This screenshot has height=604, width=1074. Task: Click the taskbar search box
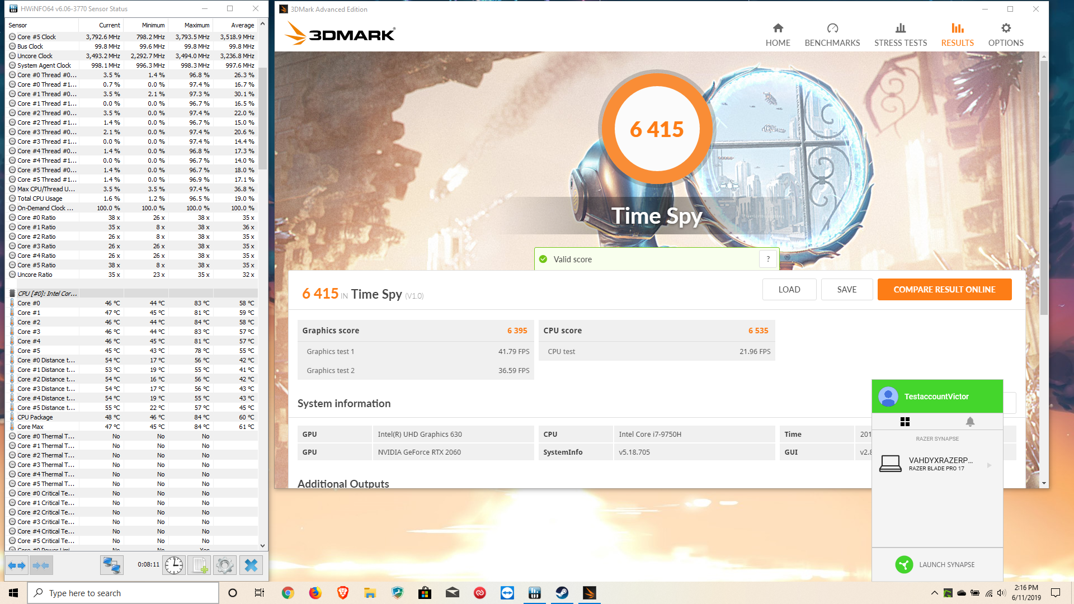tap(123, 593)
